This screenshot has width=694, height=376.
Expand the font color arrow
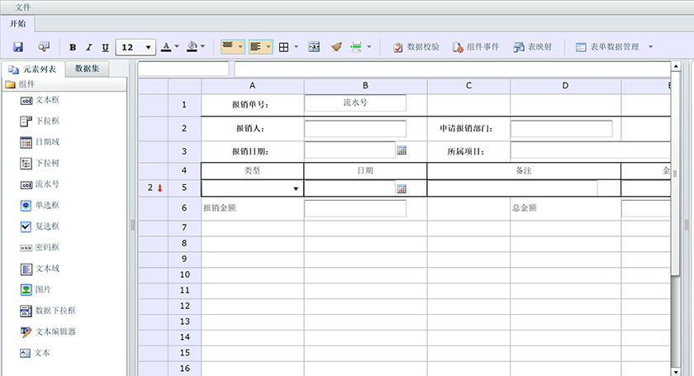[177, 46]
